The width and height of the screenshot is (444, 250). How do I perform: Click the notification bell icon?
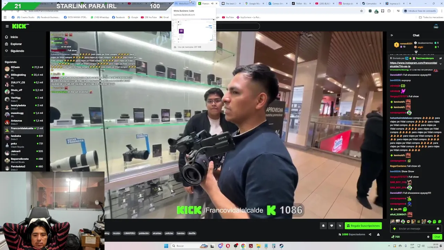click(323, 226)
